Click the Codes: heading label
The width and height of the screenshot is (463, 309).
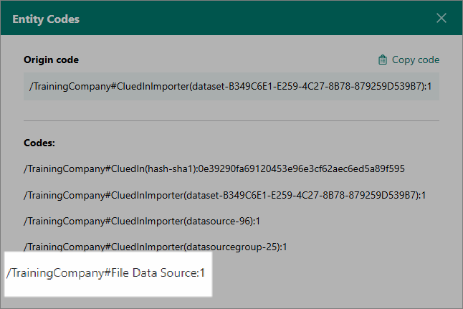click(x=39, y=143)
